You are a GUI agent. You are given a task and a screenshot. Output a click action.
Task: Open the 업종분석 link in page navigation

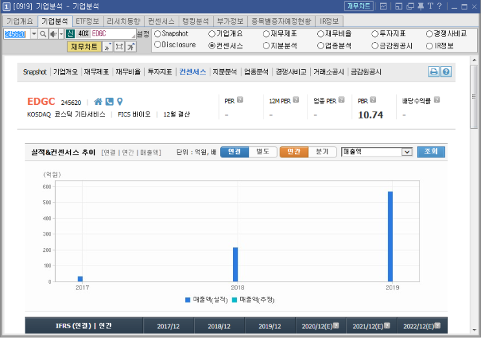click(x=256, y=72)
